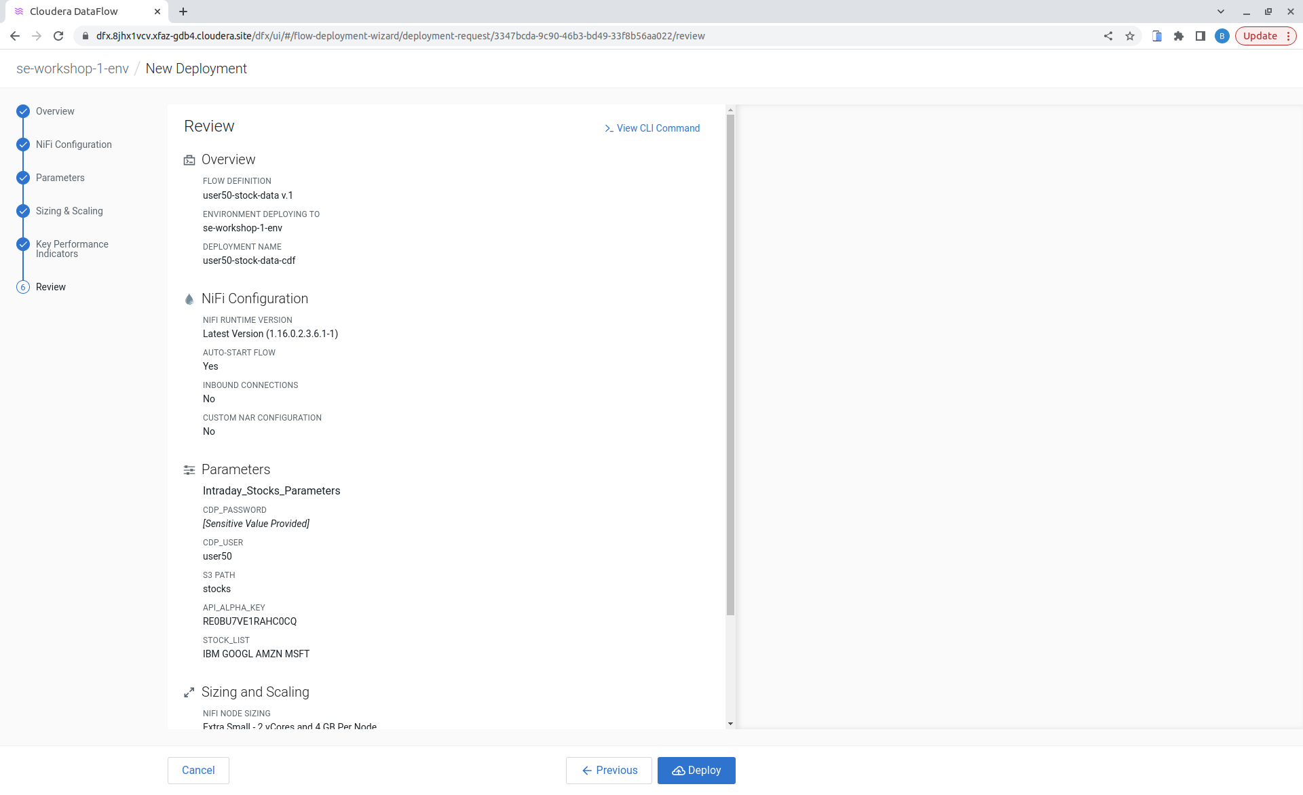Click deployment name user50-stock-data-cdf
Viewport: 1303px width, 795px height.
tap(249, 260)
